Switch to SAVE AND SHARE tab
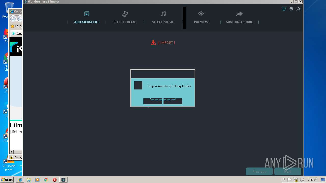The width and height of the screenshot is (326, 183). click(239, 22)
